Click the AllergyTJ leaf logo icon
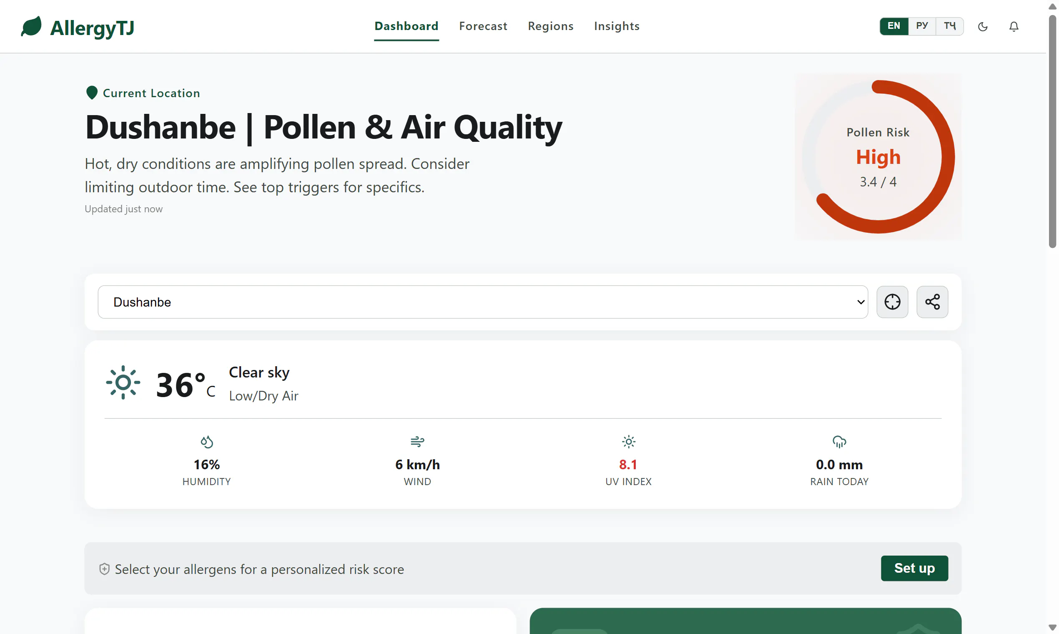The height and width of the screenshot is (634, 1059). 31,27
